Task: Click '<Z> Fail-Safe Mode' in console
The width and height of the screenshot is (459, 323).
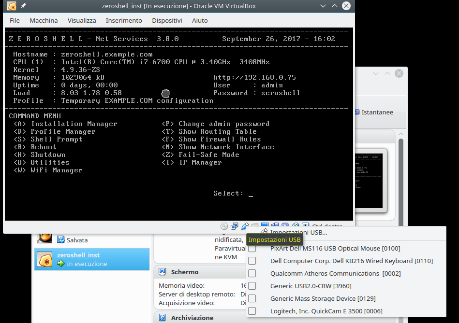Action: [201, 154]
